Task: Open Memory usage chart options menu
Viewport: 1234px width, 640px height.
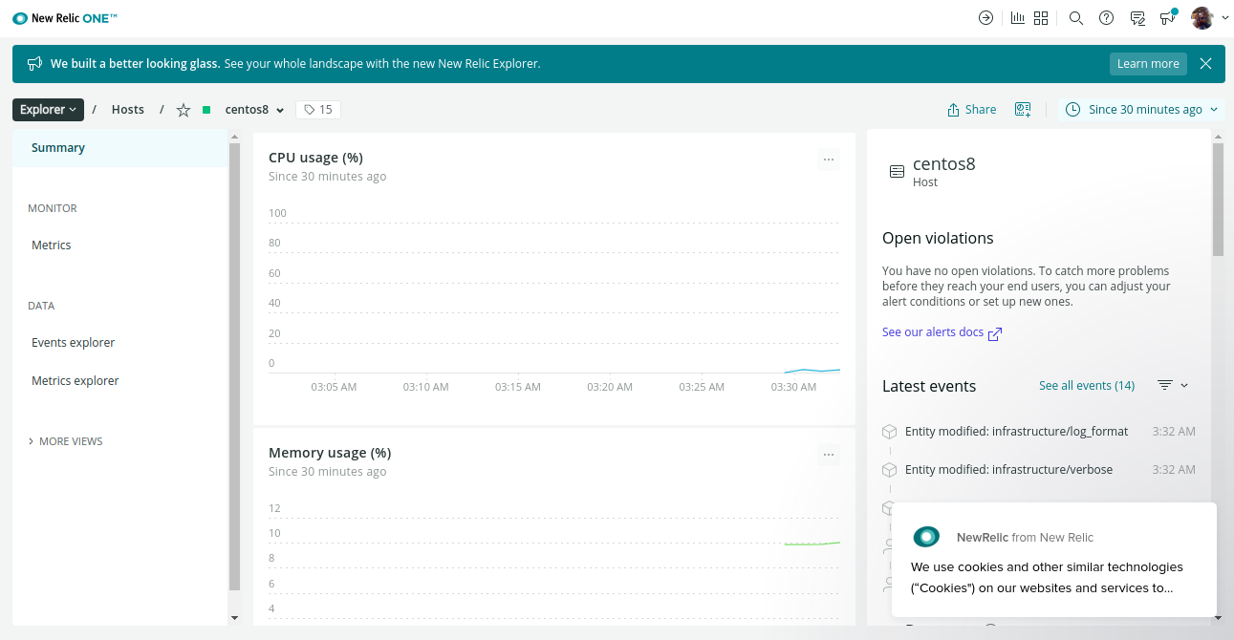Action: point(829,455)
